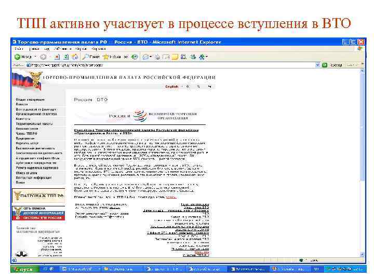Viewport: 374px width, 280px height.
Task: Open 'Поиск' sidebar item
Action: click(20, 183)
